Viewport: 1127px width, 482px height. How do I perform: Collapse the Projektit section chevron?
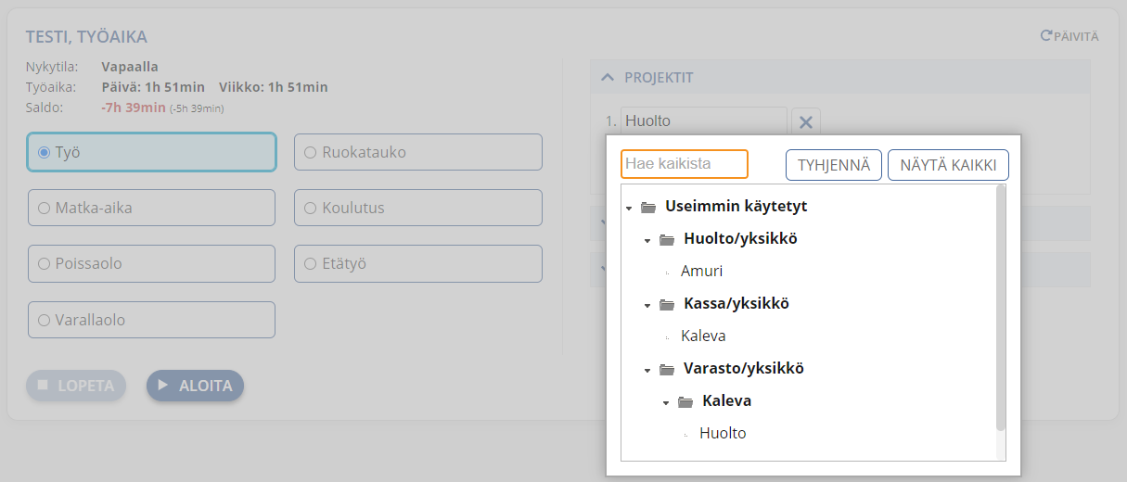point(608,77)
